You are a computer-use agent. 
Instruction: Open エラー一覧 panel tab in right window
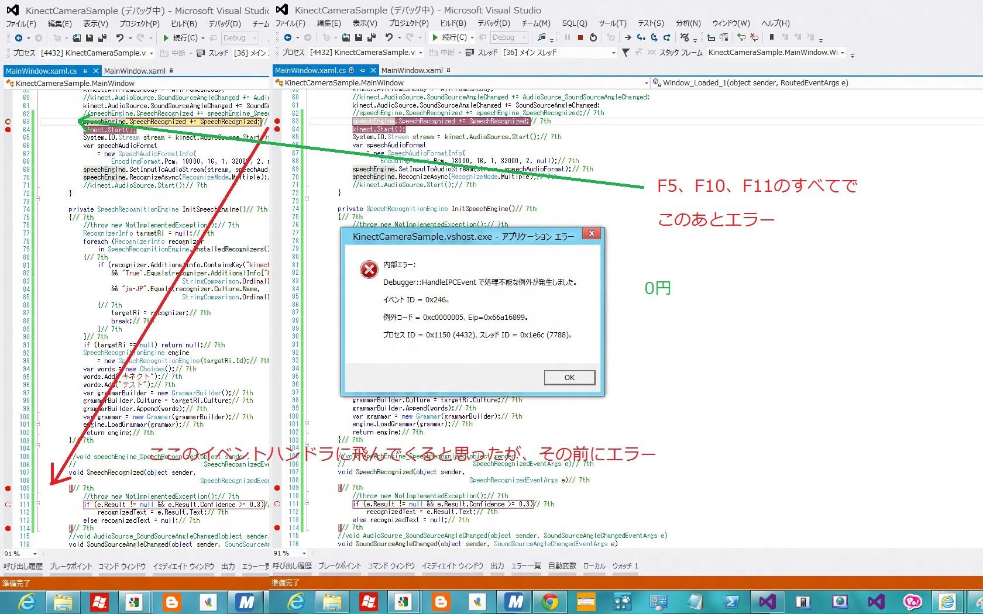pos(526,565)
